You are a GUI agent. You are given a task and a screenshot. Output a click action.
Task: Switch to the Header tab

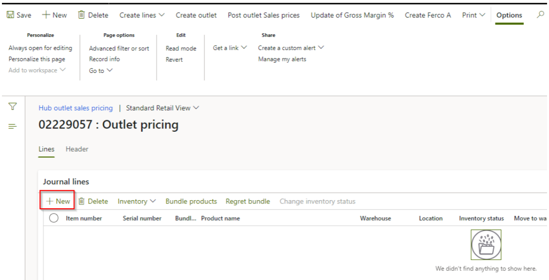(77, 149)
